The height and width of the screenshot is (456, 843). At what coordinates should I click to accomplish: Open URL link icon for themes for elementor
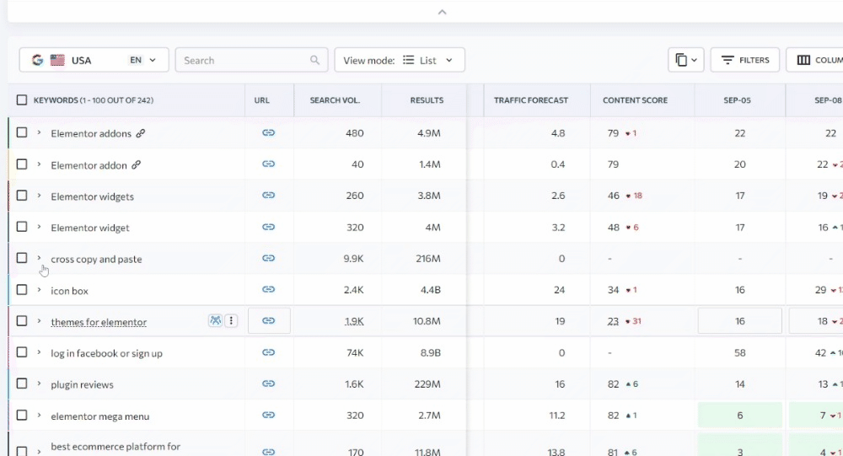point(268,321)
